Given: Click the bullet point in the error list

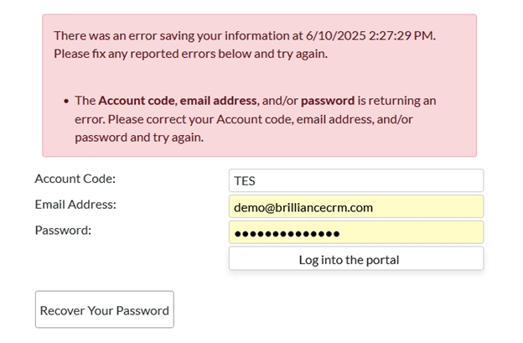Looking at the screenshot, I should pyautogui.click(x=65, y=101).
